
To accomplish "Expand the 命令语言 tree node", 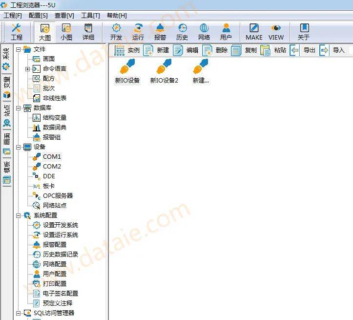I will [x=27, y=69].
